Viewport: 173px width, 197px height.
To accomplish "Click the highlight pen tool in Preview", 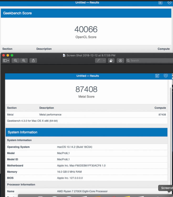I will click(98, 61).
